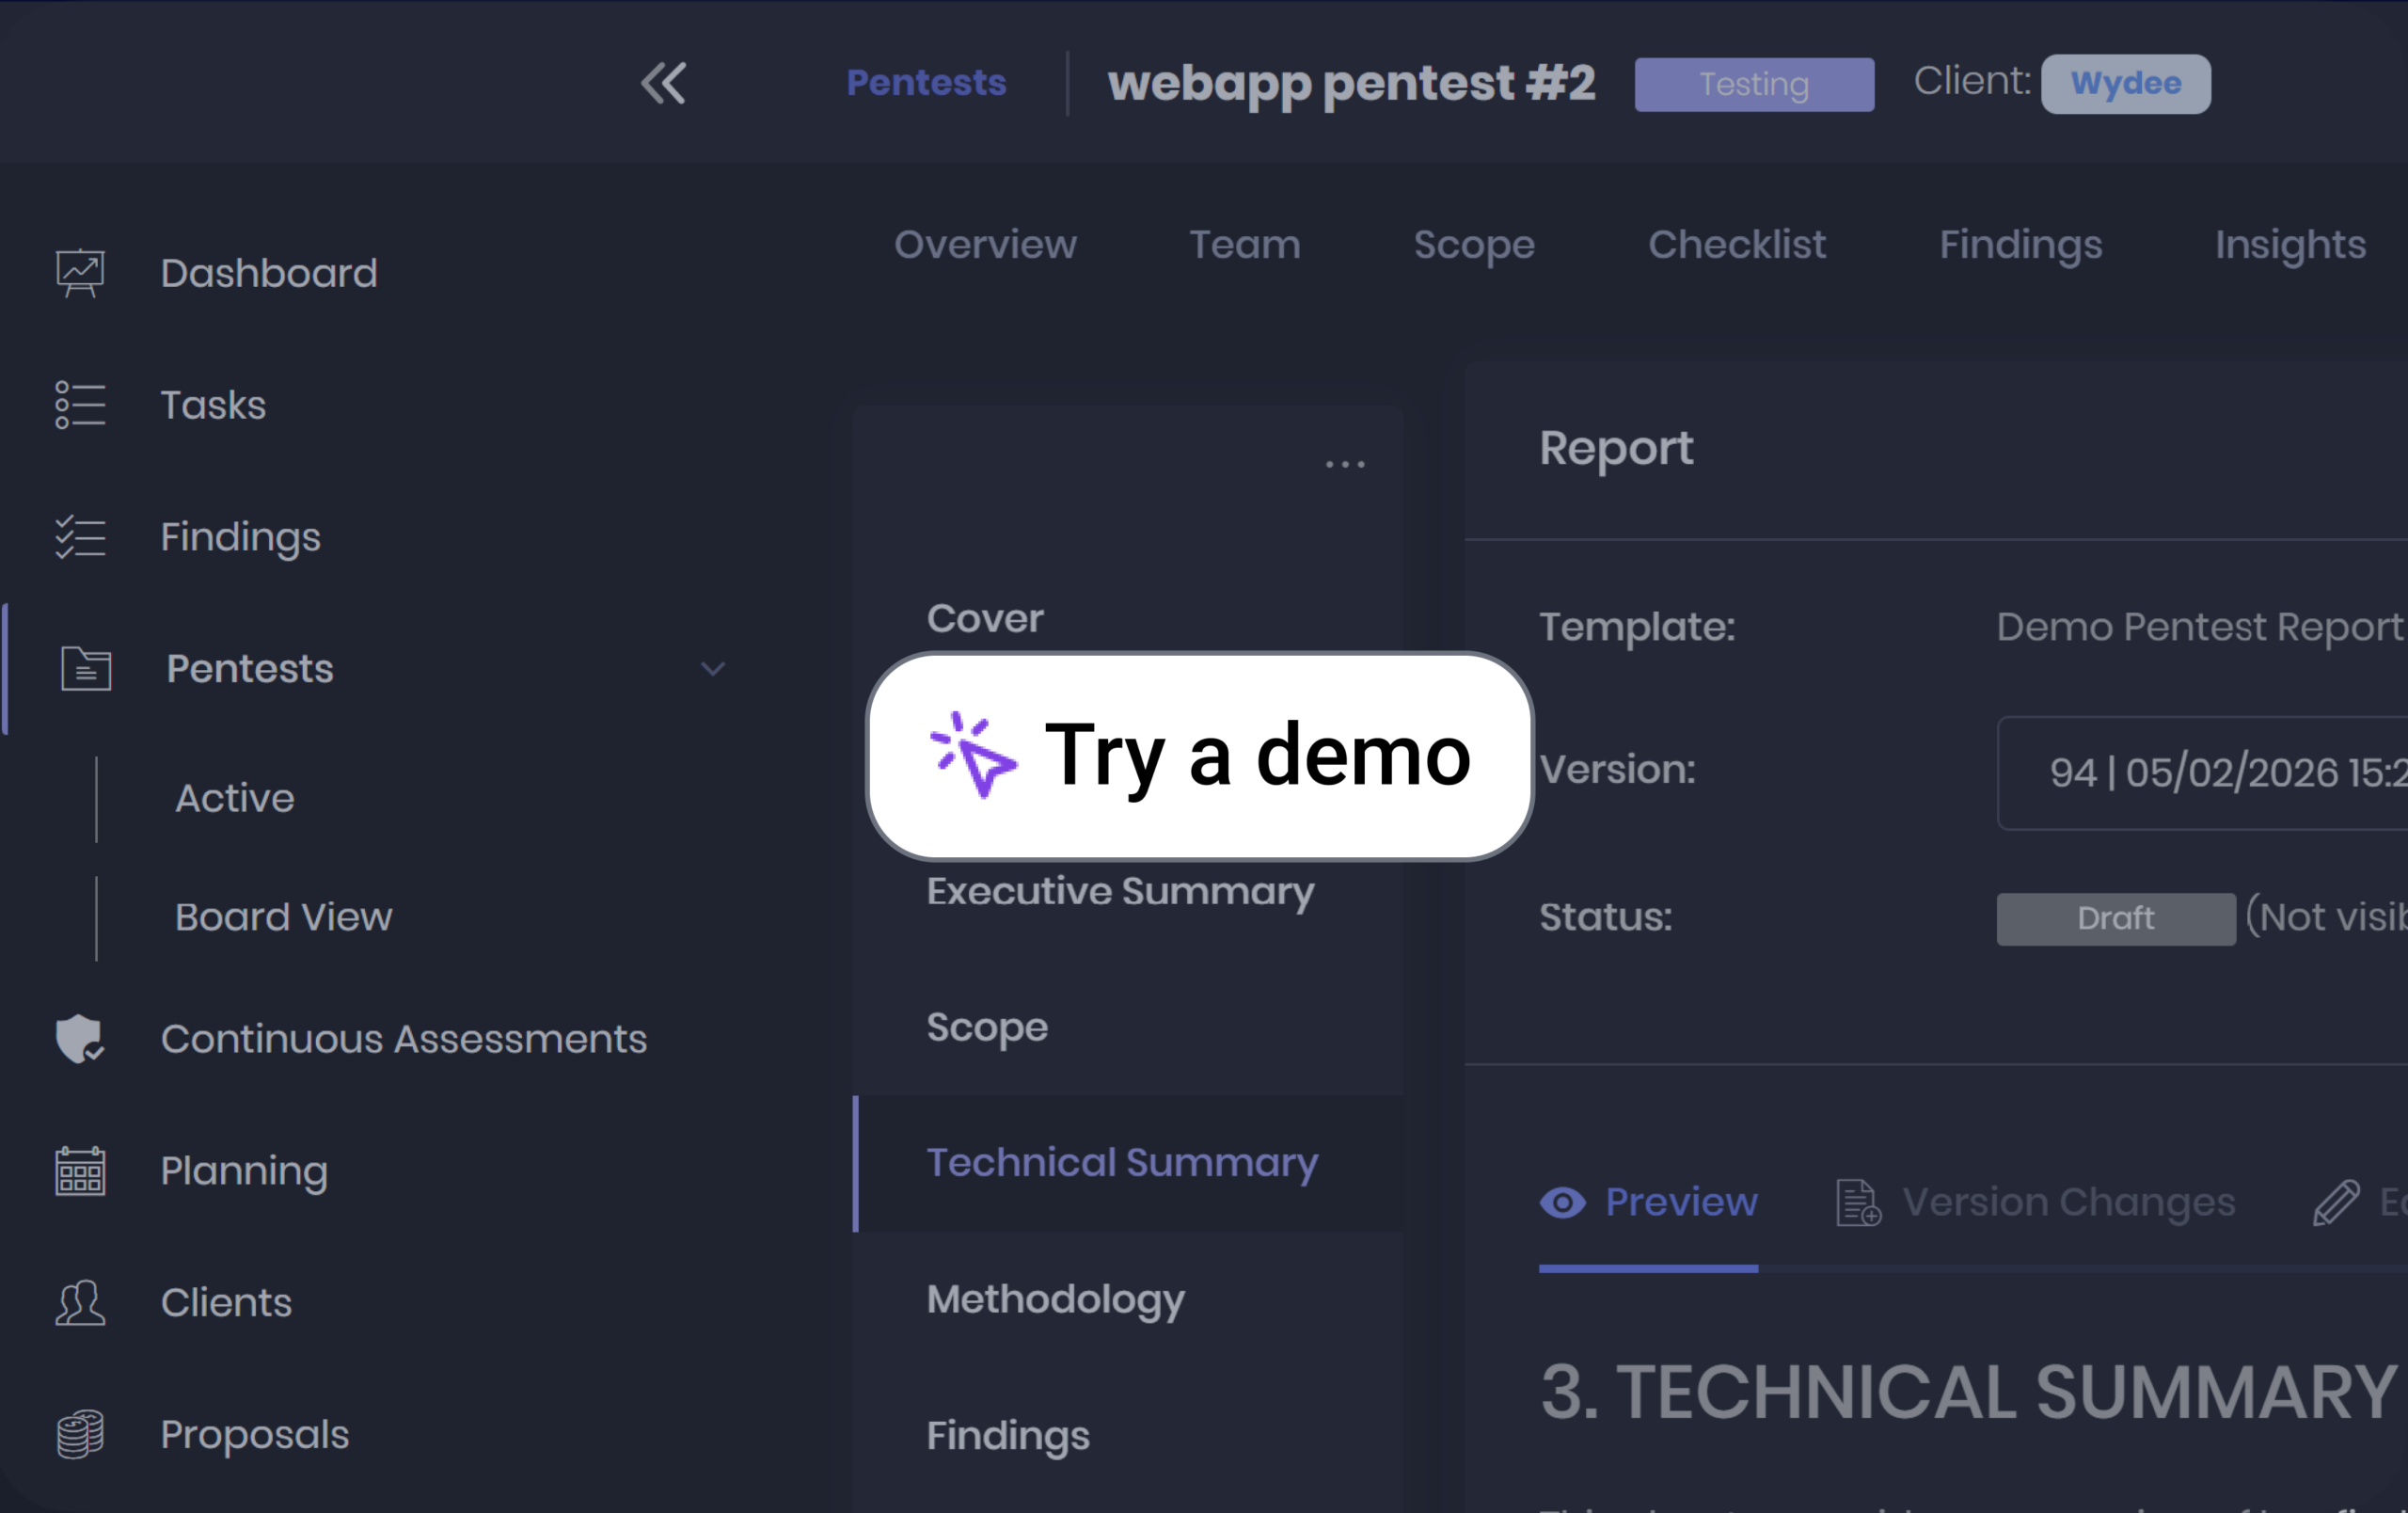
Task: Click the Pentests folder icon
Action: pos(86,668)
